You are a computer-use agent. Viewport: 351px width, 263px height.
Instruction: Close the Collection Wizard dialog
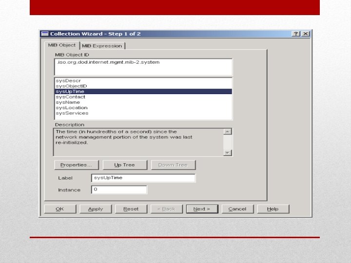tap(305, 34)
